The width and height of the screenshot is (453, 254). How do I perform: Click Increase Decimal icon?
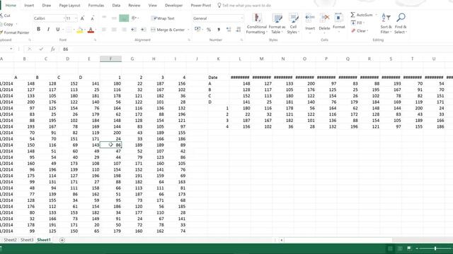[x=229, y=30]
